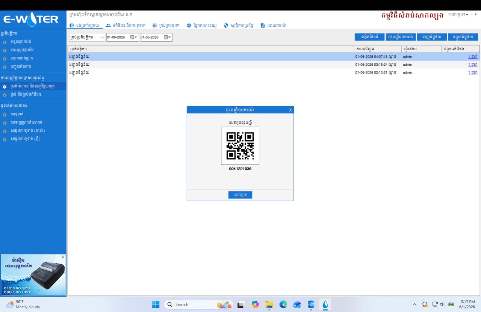The image size is (481, 312).
Task: Click the registration code 0041221036
Action: pos(240,169)
